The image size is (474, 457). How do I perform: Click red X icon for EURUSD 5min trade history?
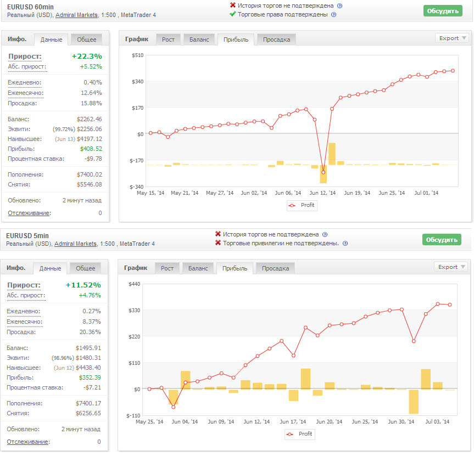(218, 234)
